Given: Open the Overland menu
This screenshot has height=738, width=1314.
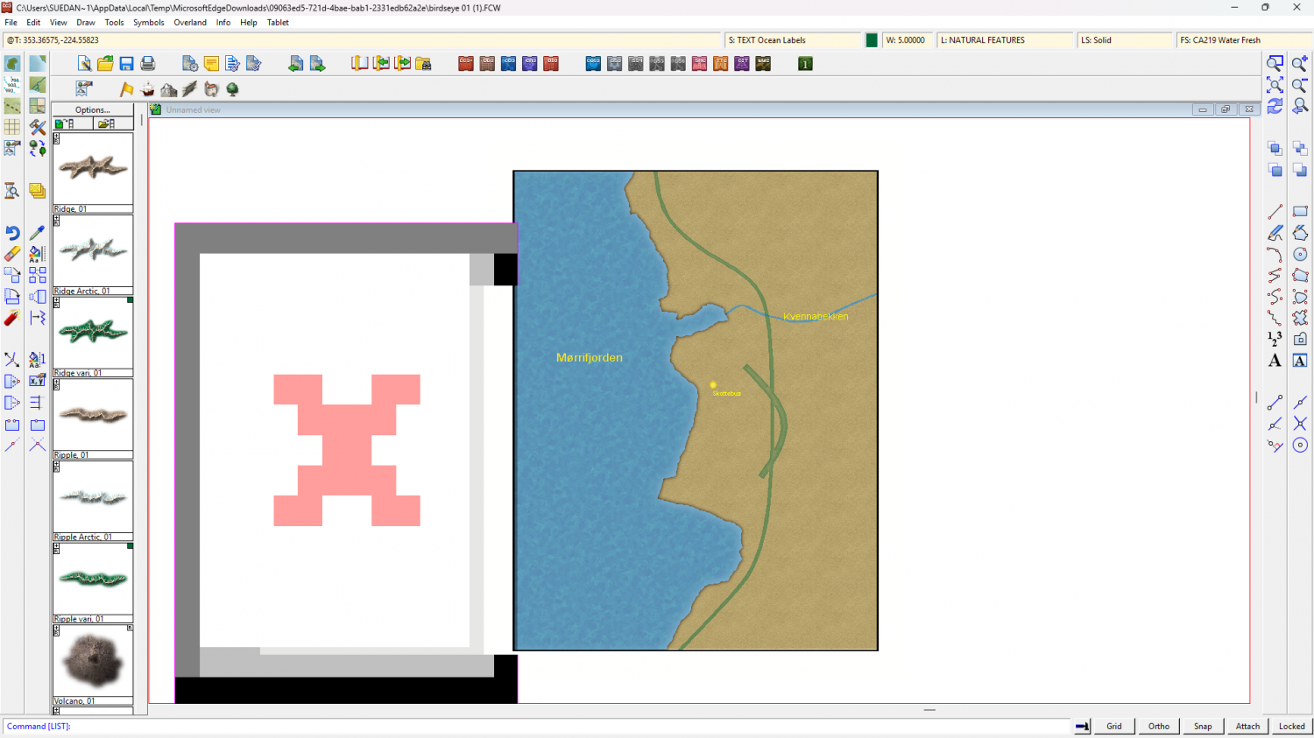Looking at the screenshot, I should 190,23.
